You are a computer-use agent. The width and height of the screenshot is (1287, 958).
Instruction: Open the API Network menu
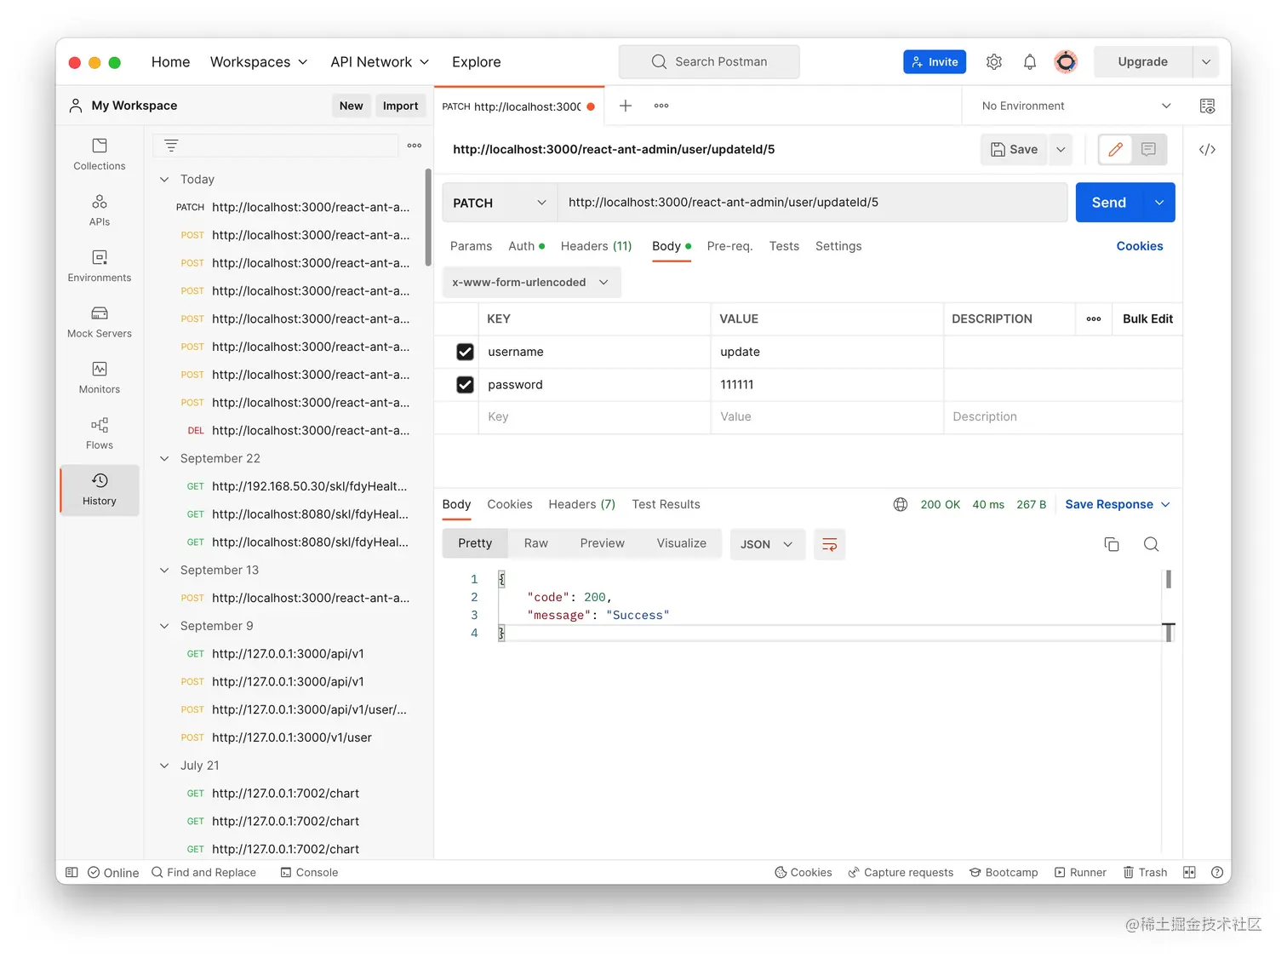[x=380, y=62]
